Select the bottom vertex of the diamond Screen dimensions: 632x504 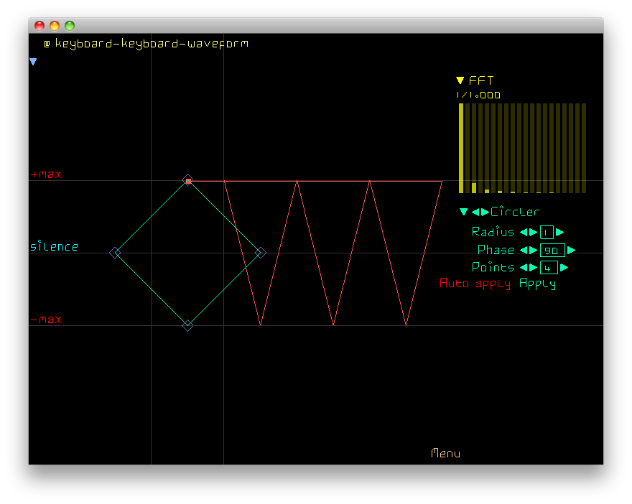187,325
